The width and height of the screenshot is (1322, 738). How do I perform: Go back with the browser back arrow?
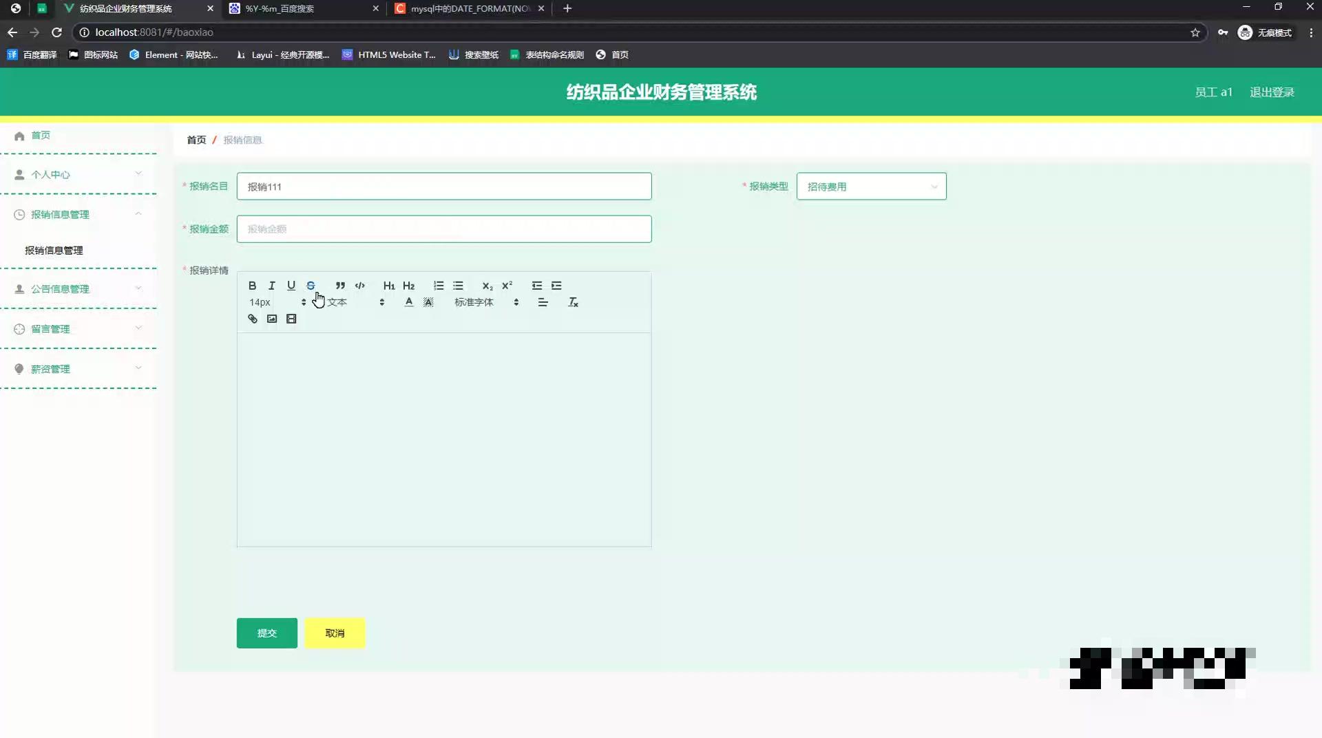click(x=12, y=32)
